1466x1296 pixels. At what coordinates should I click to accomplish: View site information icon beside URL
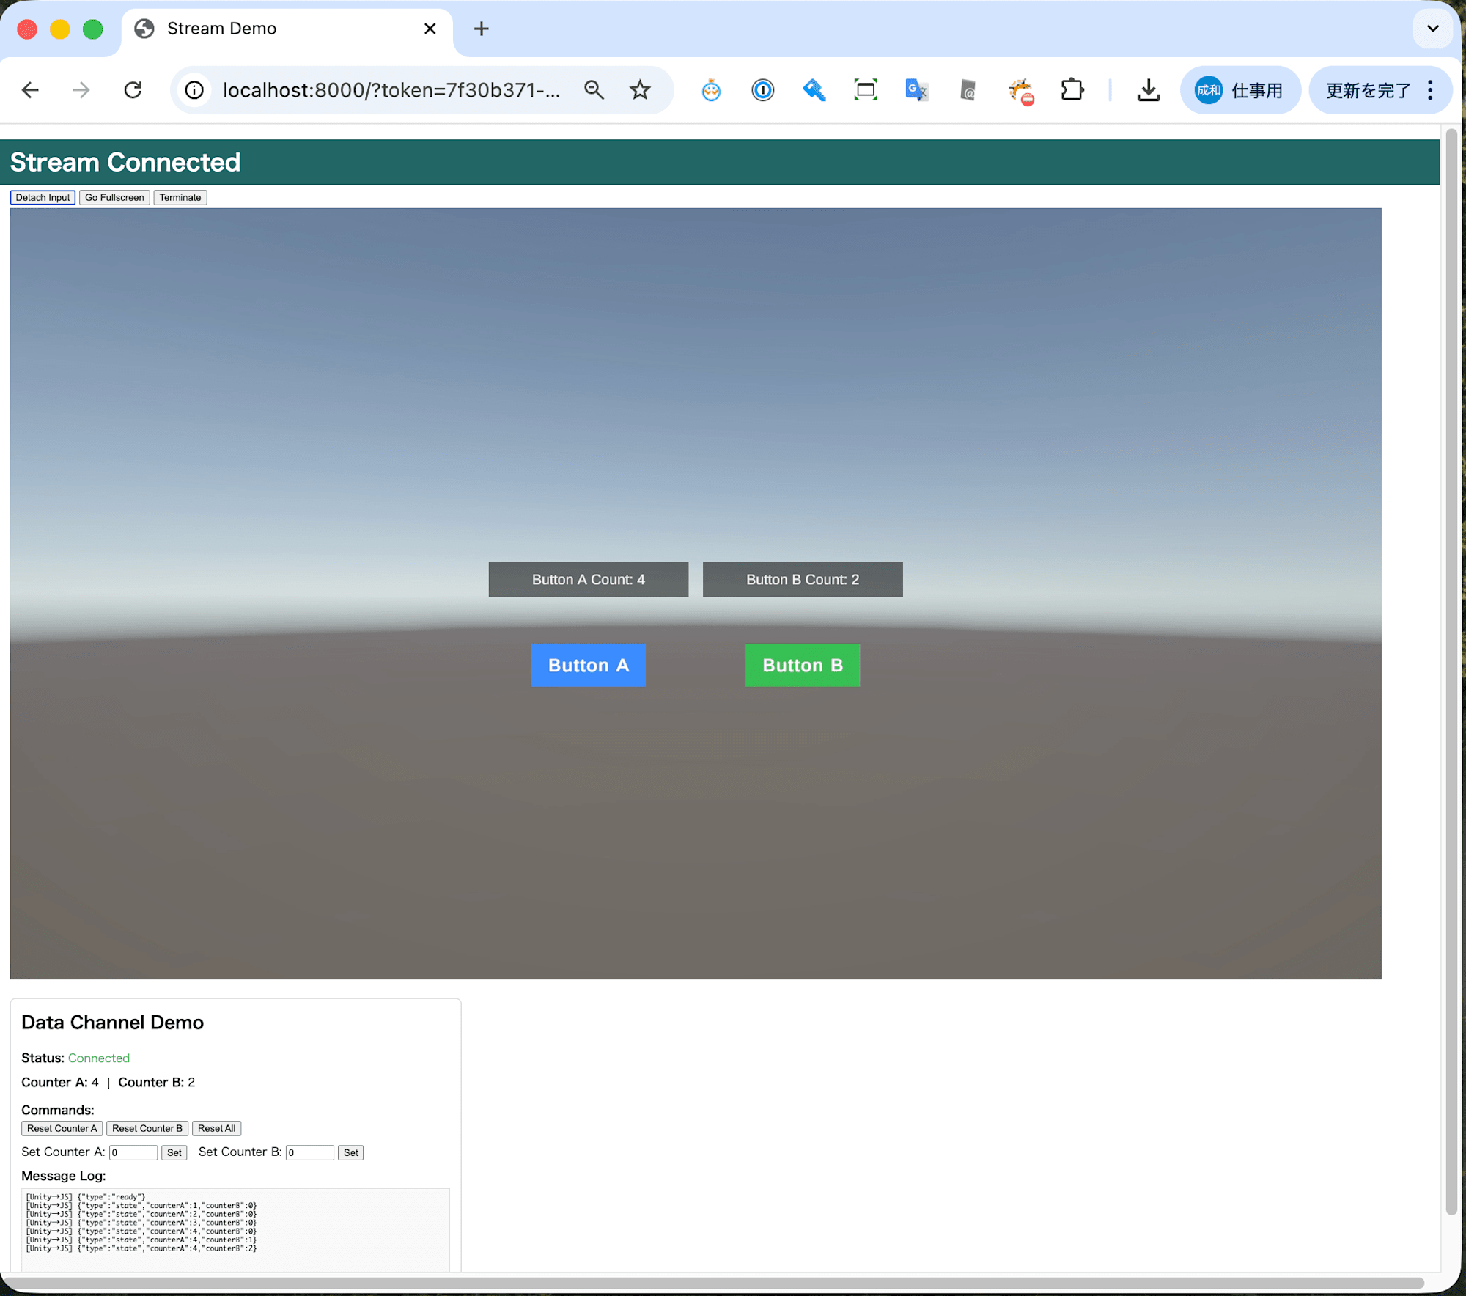[194, 90]
